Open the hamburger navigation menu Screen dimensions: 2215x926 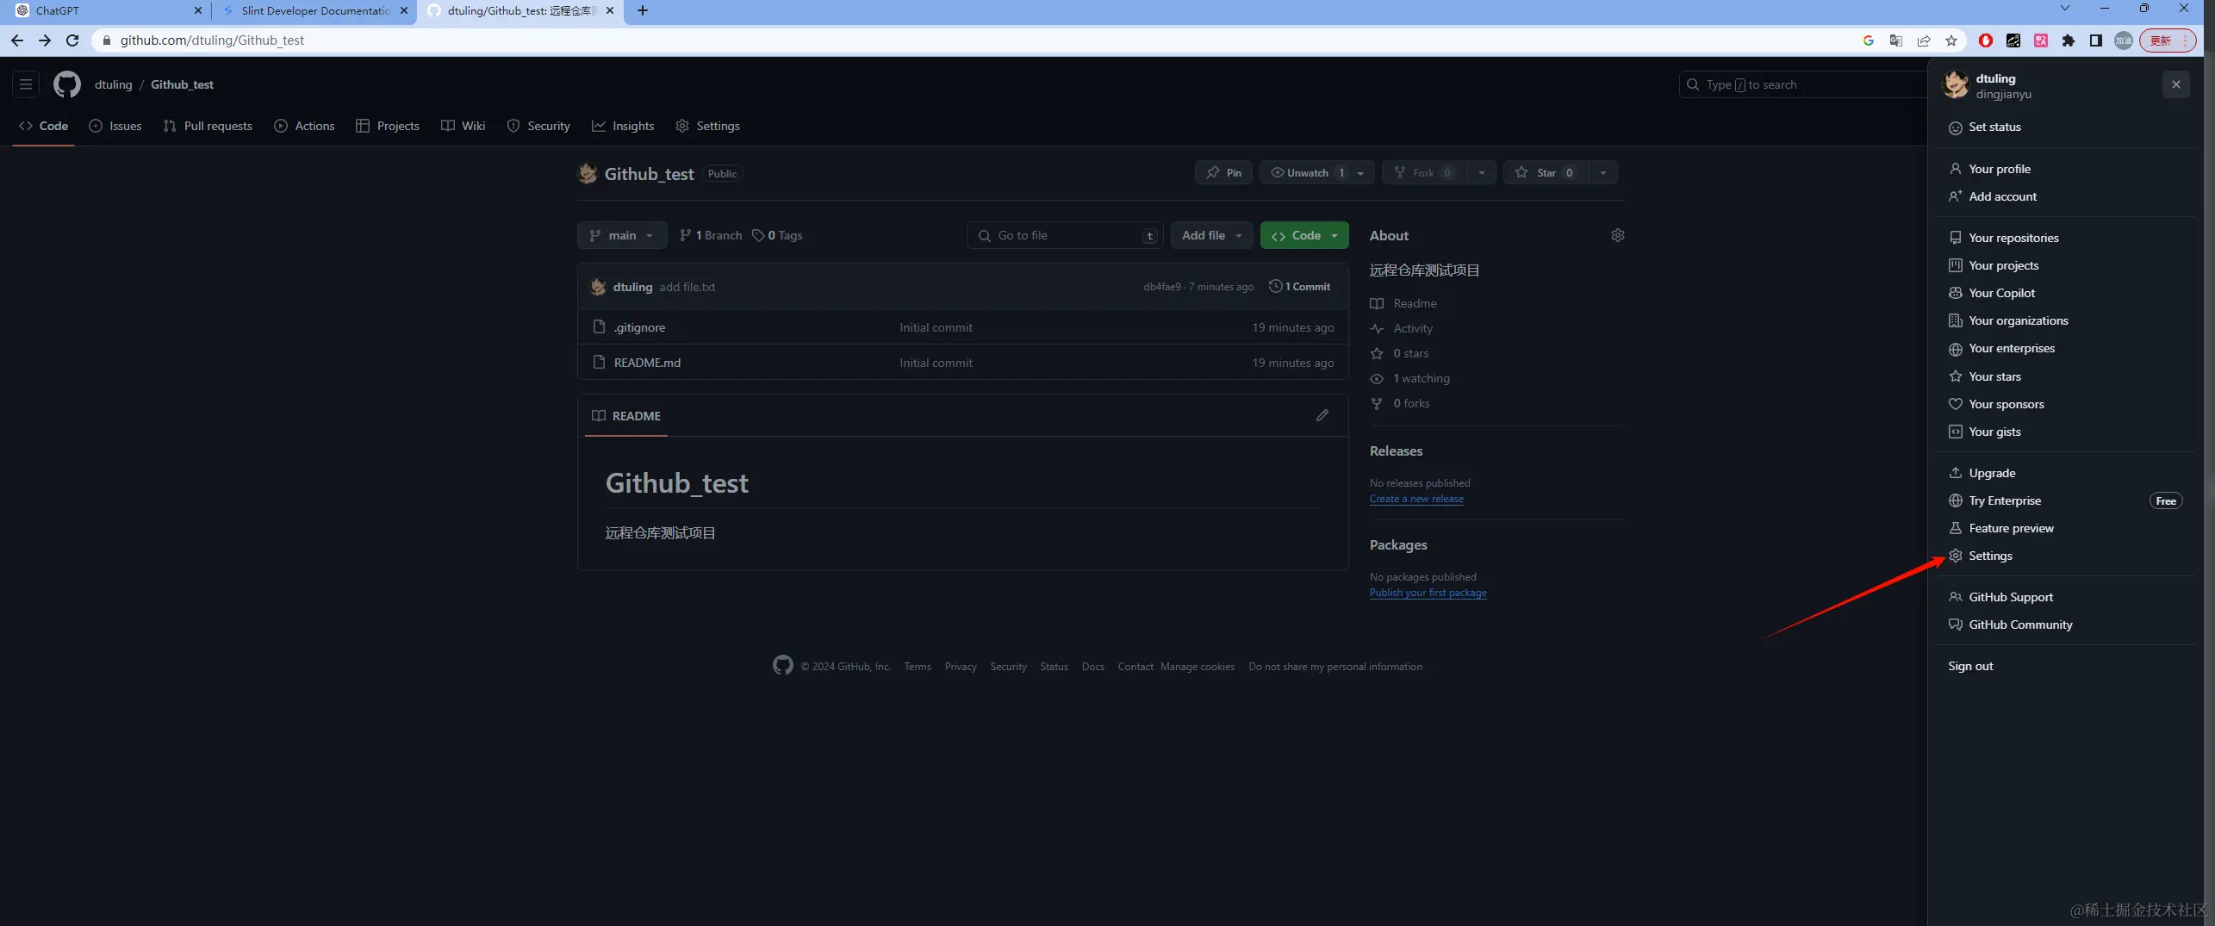[x=26, y=84]
